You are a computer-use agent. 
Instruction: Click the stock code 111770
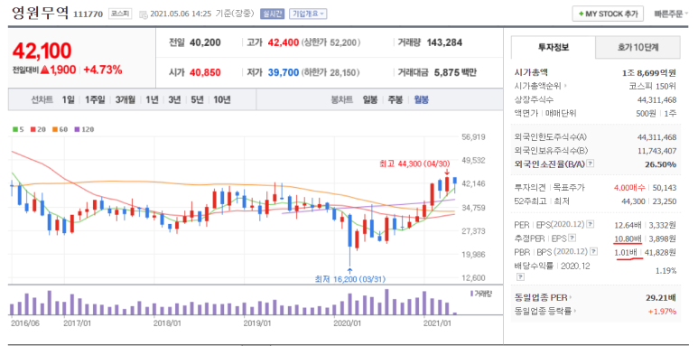point(88,14)
